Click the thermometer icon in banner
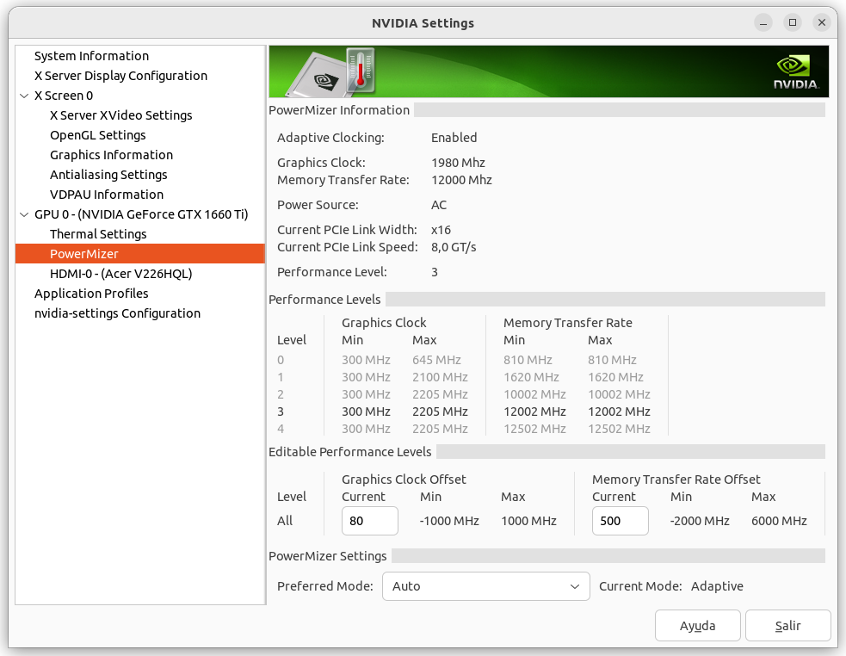 tap(360, 69)
